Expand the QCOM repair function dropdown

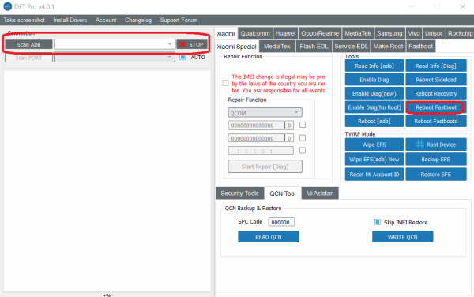[x=265, y=113]
